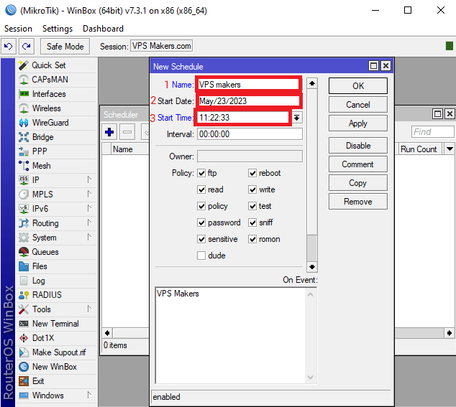Open the column dropdown next to Run Count
Viewport: 456px width, 407px height.
[x=450, y=149]
